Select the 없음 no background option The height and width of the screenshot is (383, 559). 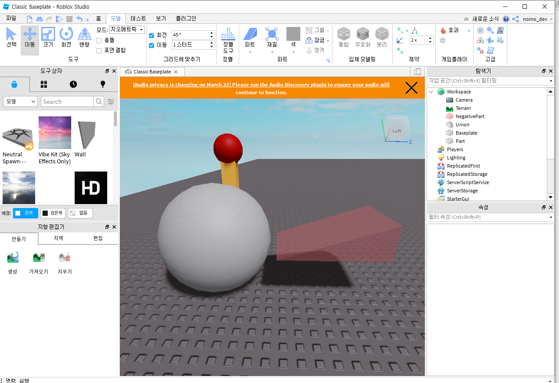80,213
